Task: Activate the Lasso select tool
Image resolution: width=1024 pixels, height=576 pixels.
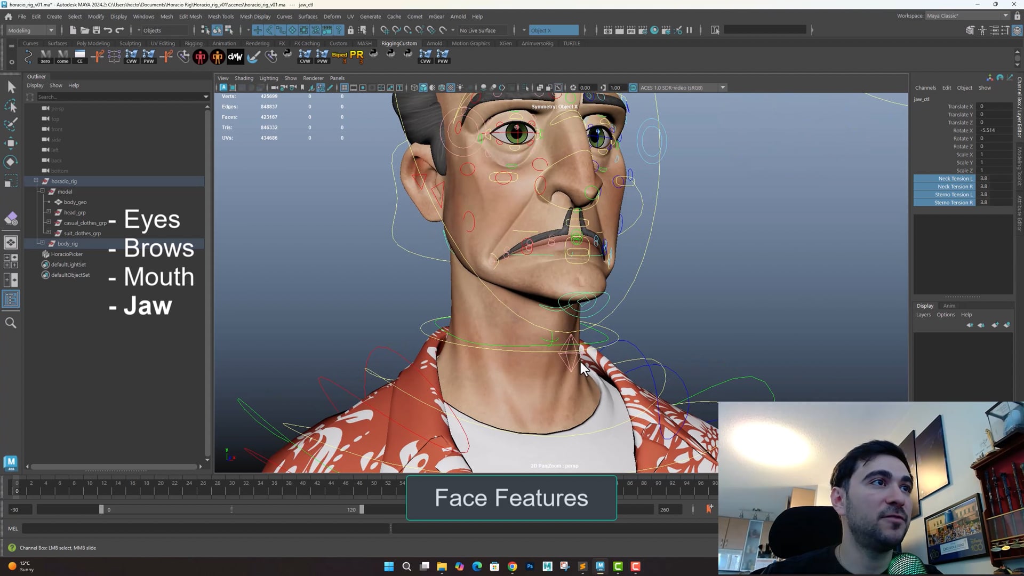Action: pyautogui.click(x=11, y=106)
